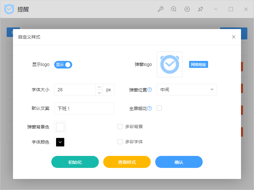The height and width of the screenshot is (190, 254).
Task: Click the 默认文案 text field
Action: pyautogui.click(x=84, y=108)
